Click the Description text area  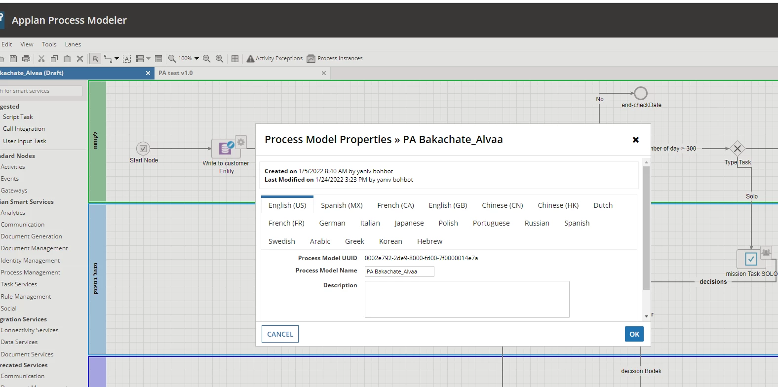(x=467, y=300)
